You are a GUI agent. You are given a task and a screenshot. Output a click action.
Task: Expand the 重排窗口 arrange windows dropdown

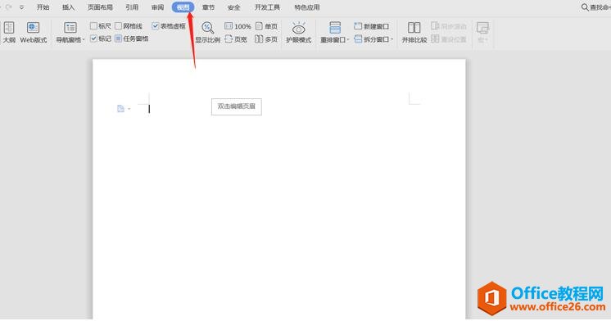coord(348,40)
